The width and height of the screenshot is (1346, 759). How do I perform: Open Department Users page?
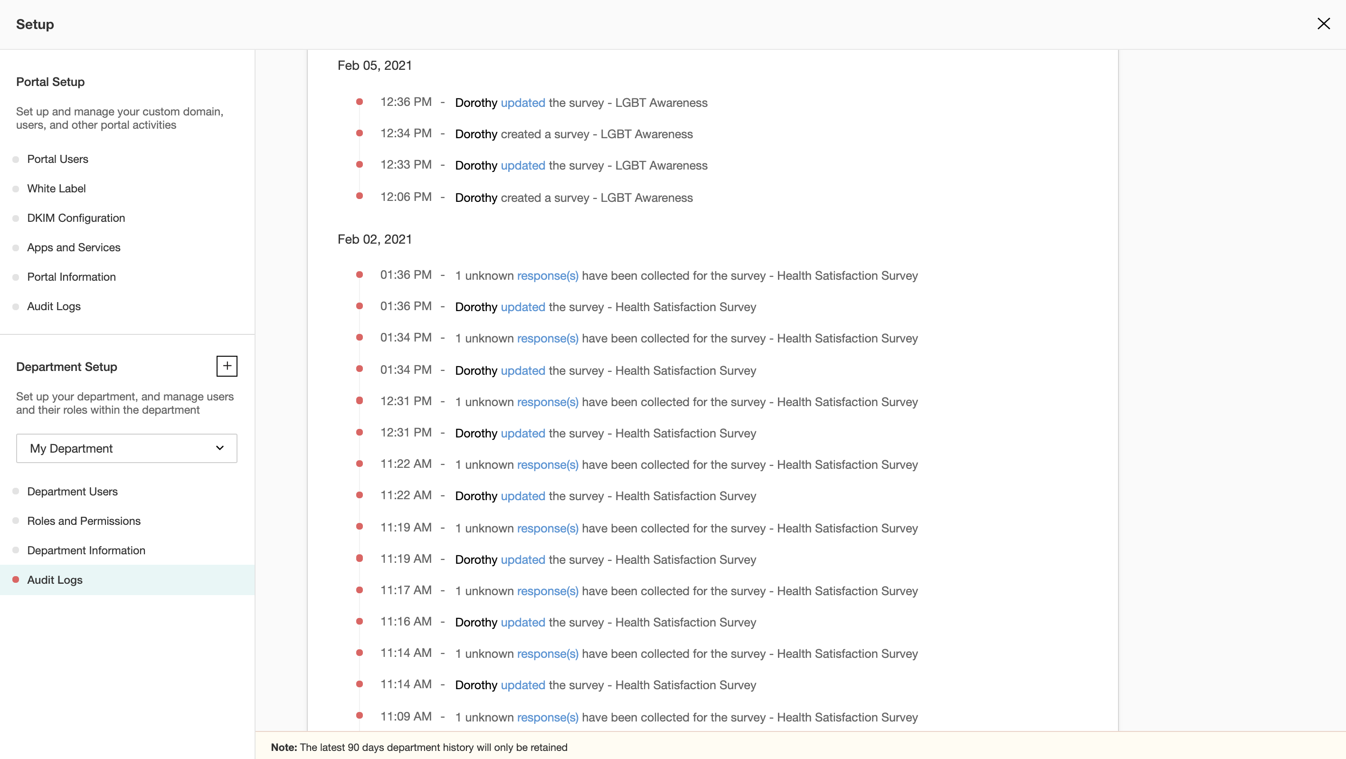click(72, 492)
